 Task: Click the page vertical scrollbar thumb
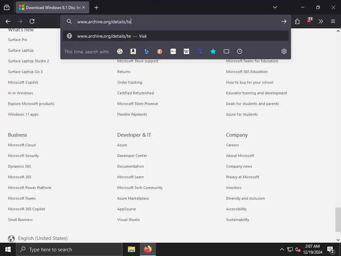[x=338, y=220]
